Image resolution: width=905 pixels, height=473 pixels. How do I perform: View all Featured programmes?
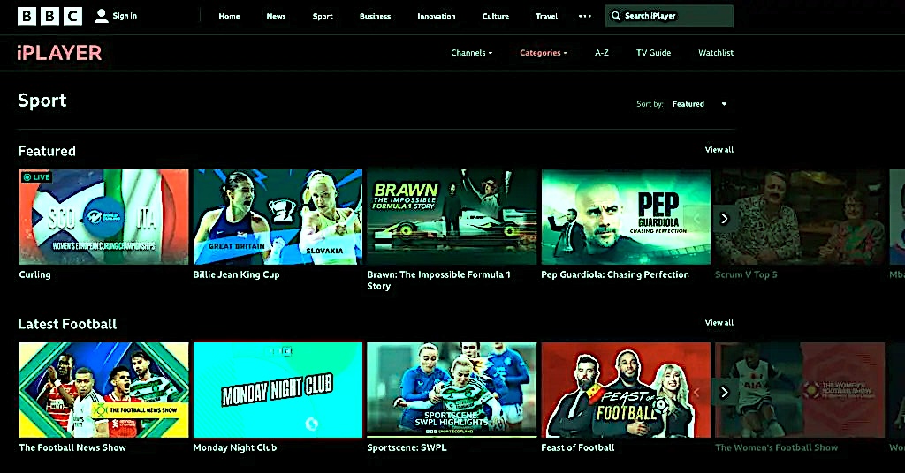click(x=719, y=150)
